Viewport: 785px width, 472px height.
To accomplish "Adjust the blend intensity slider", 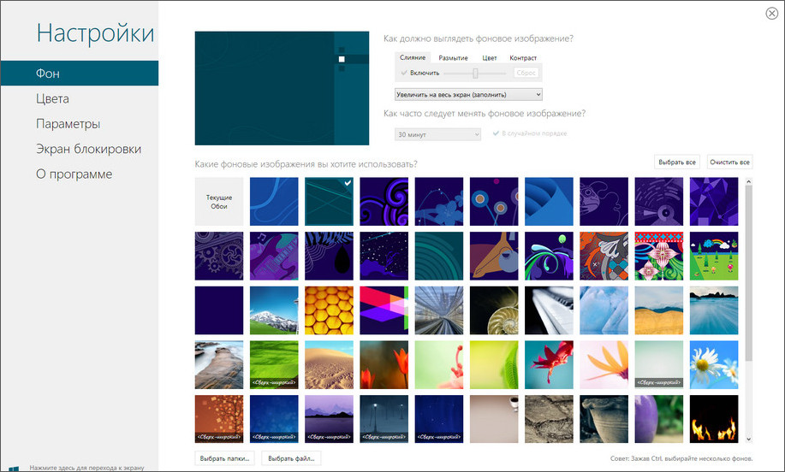I will pos(475,74).
